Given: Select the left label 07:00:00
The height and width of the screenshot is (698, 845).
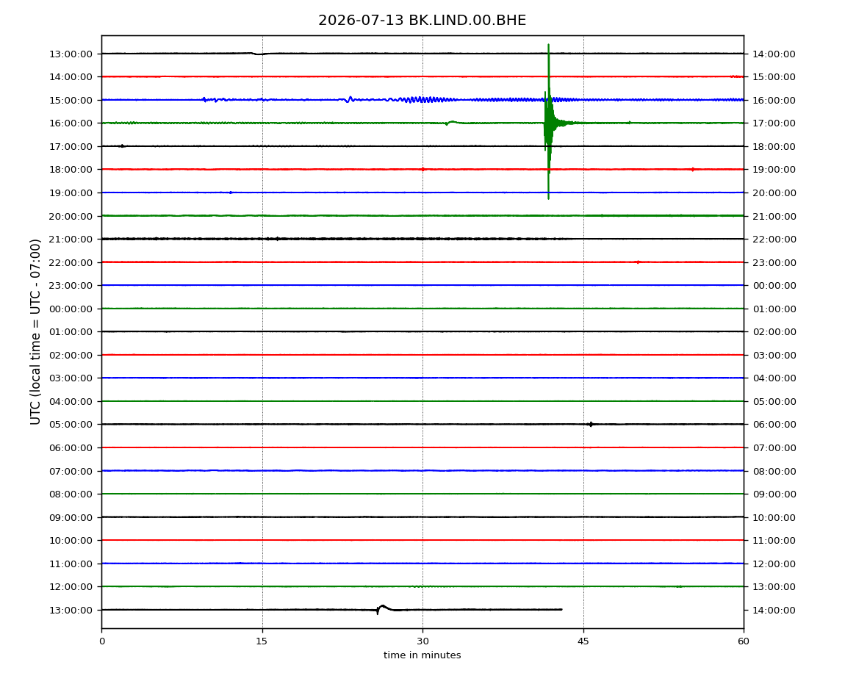Looking at the screenshot, I should click(71, 471).
